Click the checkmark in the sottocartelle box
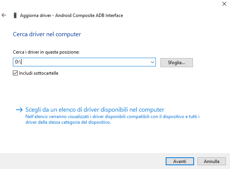Screen dimensions: 230x169 tap(15, 73)
